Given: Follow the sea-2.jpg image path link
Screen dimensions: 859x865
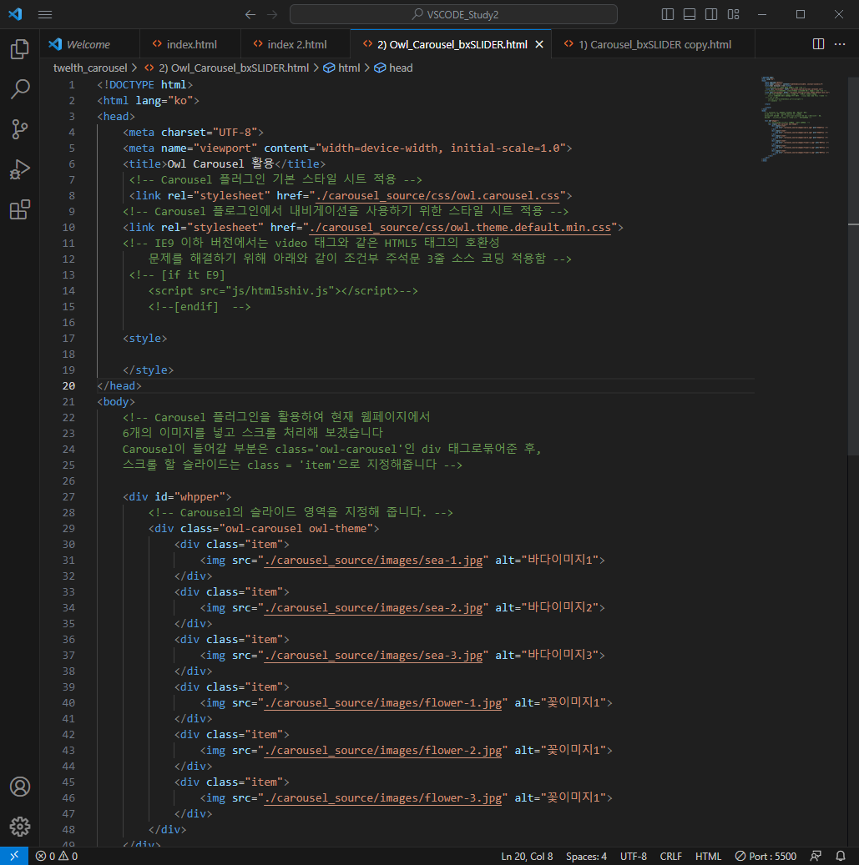Looking at the screenshot, I should click(373, 608).
